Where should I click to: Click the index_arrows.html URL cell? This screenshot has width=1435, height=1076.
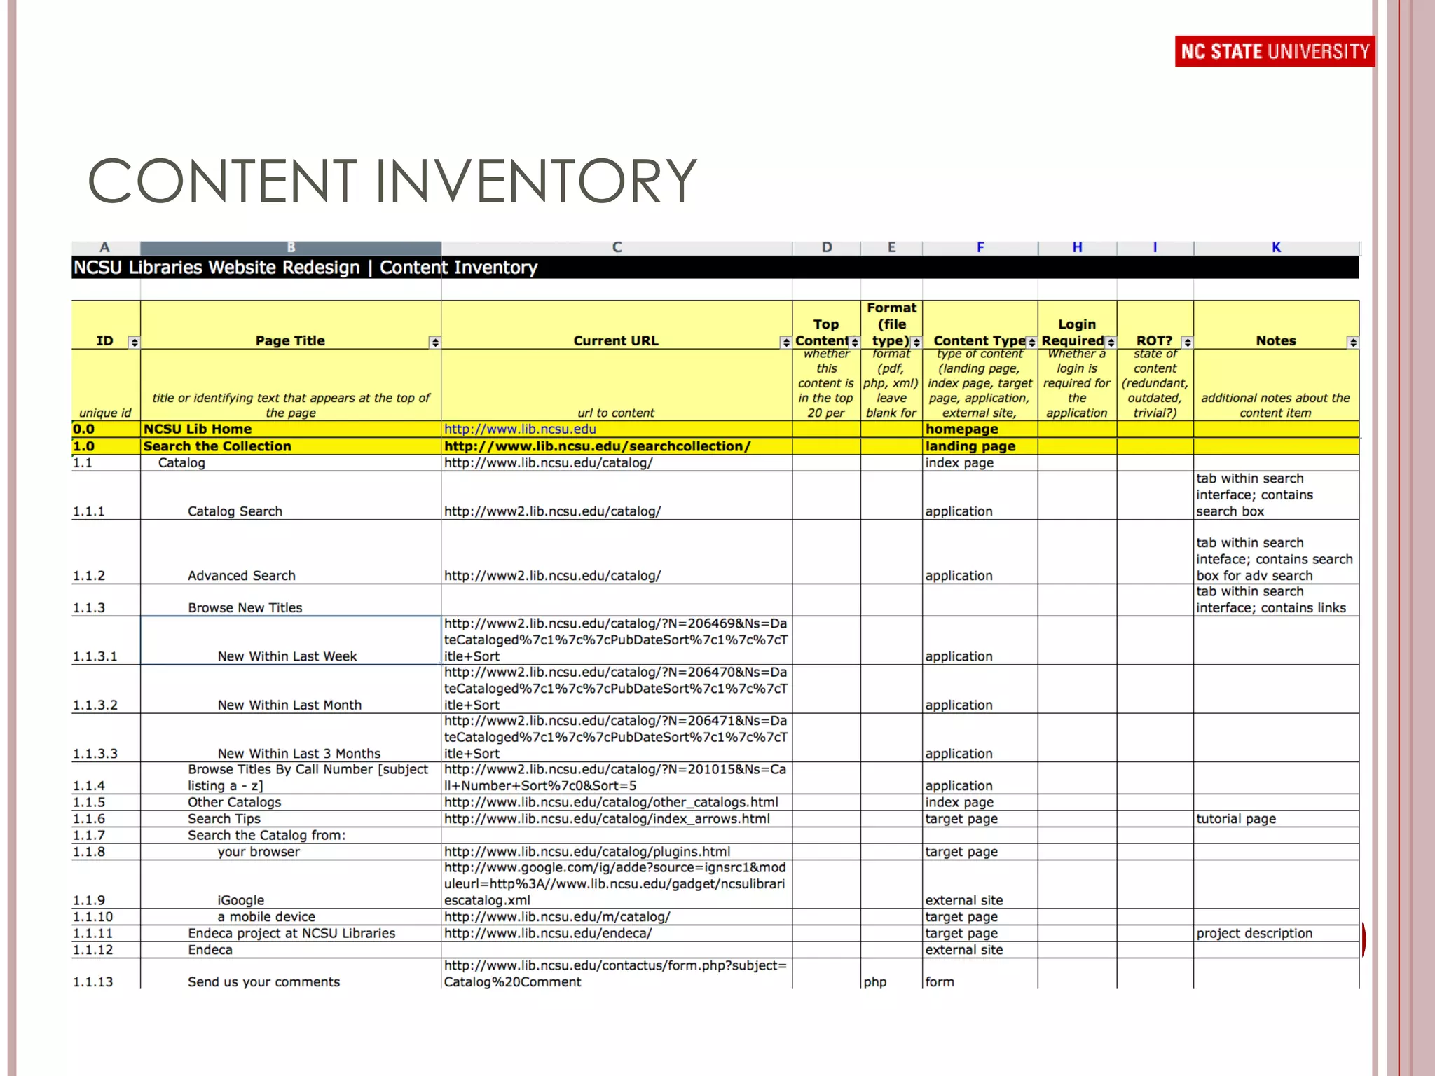[x=617, y=819]
